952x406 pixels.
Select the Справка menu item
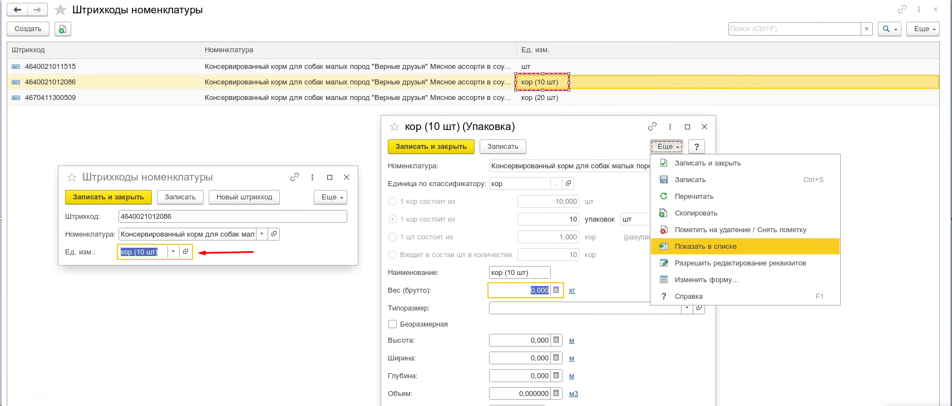(745, 297)
